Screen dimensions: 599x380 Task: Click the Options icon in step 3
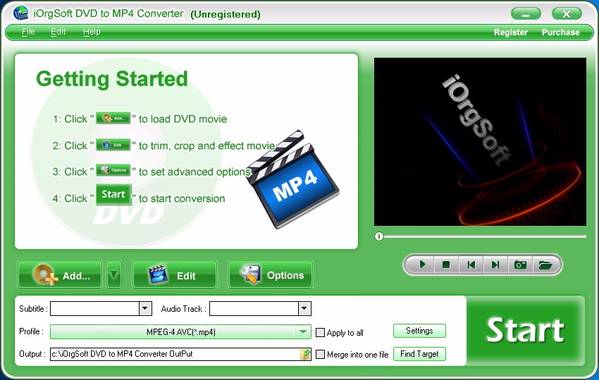(x=113, y=170)
